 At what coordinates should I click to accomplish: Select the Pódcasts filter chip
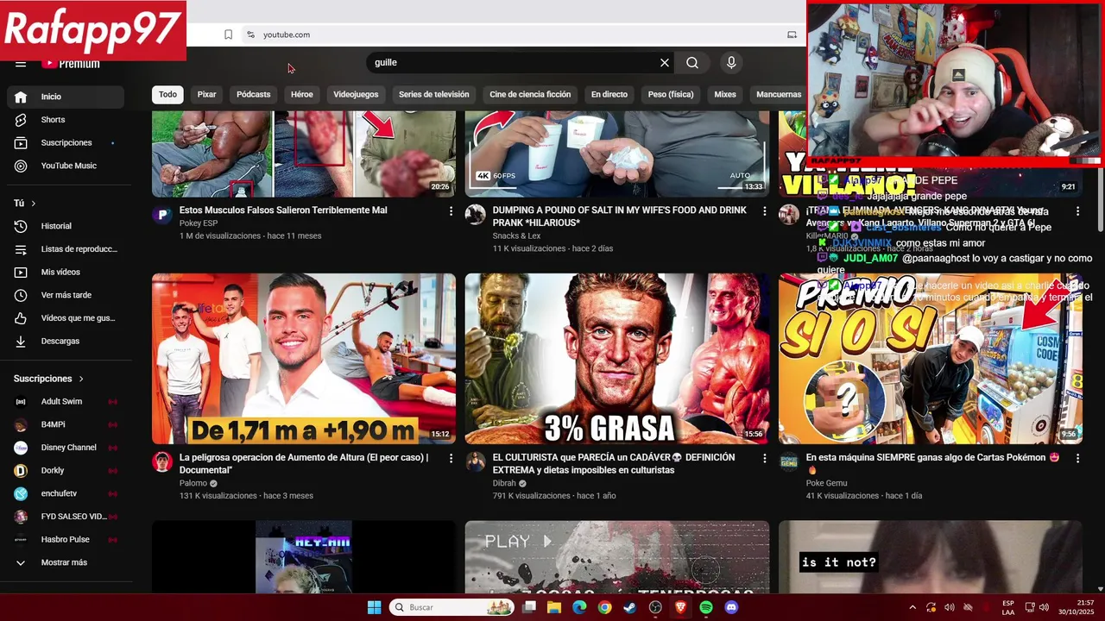(254, 95)
